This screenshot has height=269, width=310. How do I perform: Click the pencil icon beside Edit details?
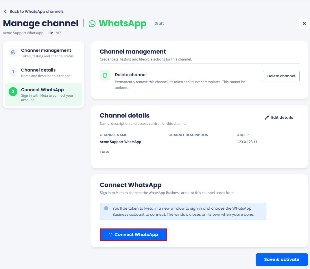point(267,118)
